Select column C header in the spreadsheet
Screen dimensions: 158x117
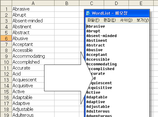92,3
